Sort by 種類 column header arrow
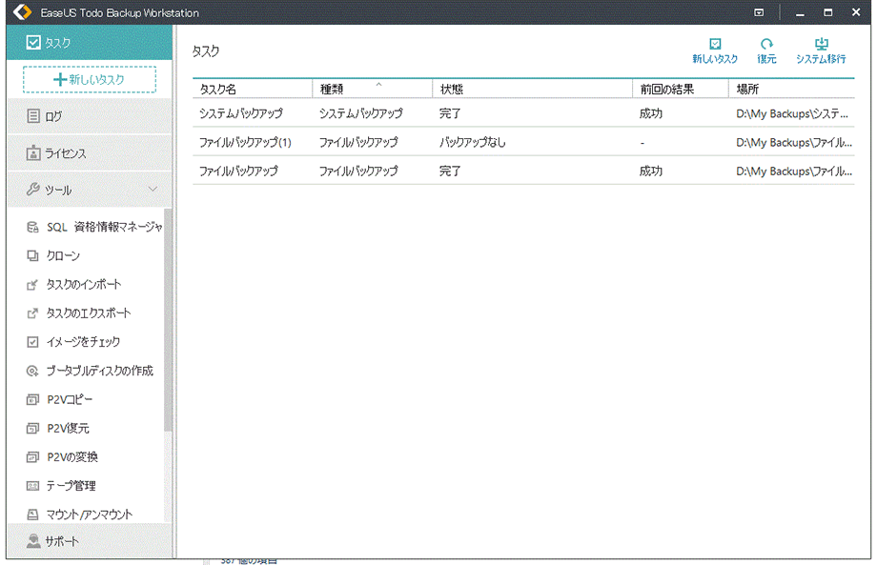Image resolution: width=877 pixels, height=565 pixels. [x=378, y=85]
